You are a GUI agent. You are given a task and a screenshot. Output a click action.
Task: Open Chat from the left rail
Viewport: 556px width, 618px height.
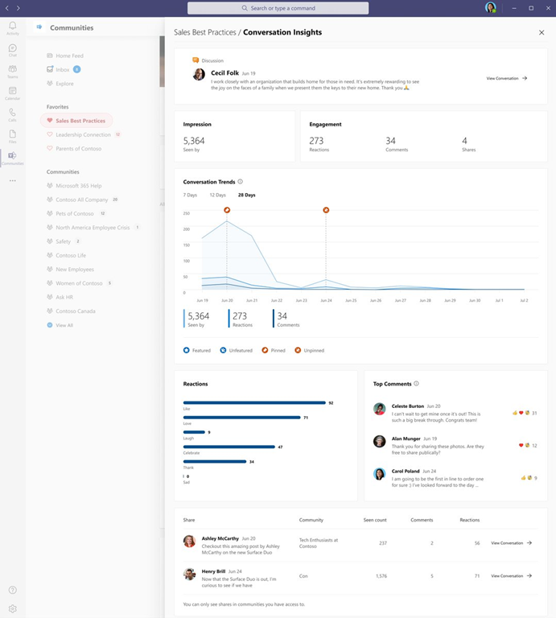tap(12, 50)
